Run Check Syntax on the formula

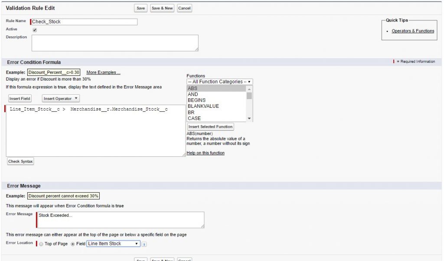(x=20, y=161)
